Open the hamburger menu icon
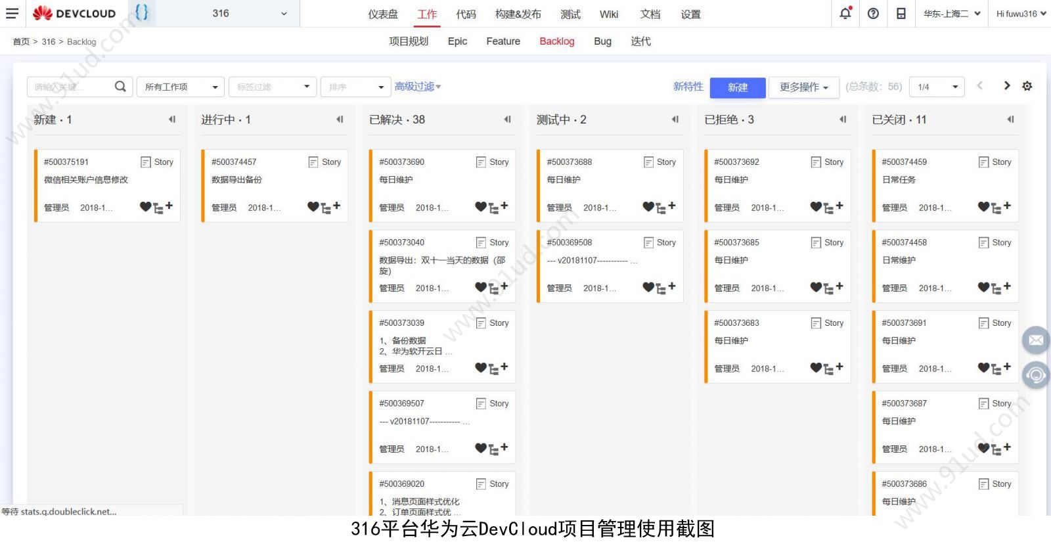 pyautogui.click(x=12, y=13)
